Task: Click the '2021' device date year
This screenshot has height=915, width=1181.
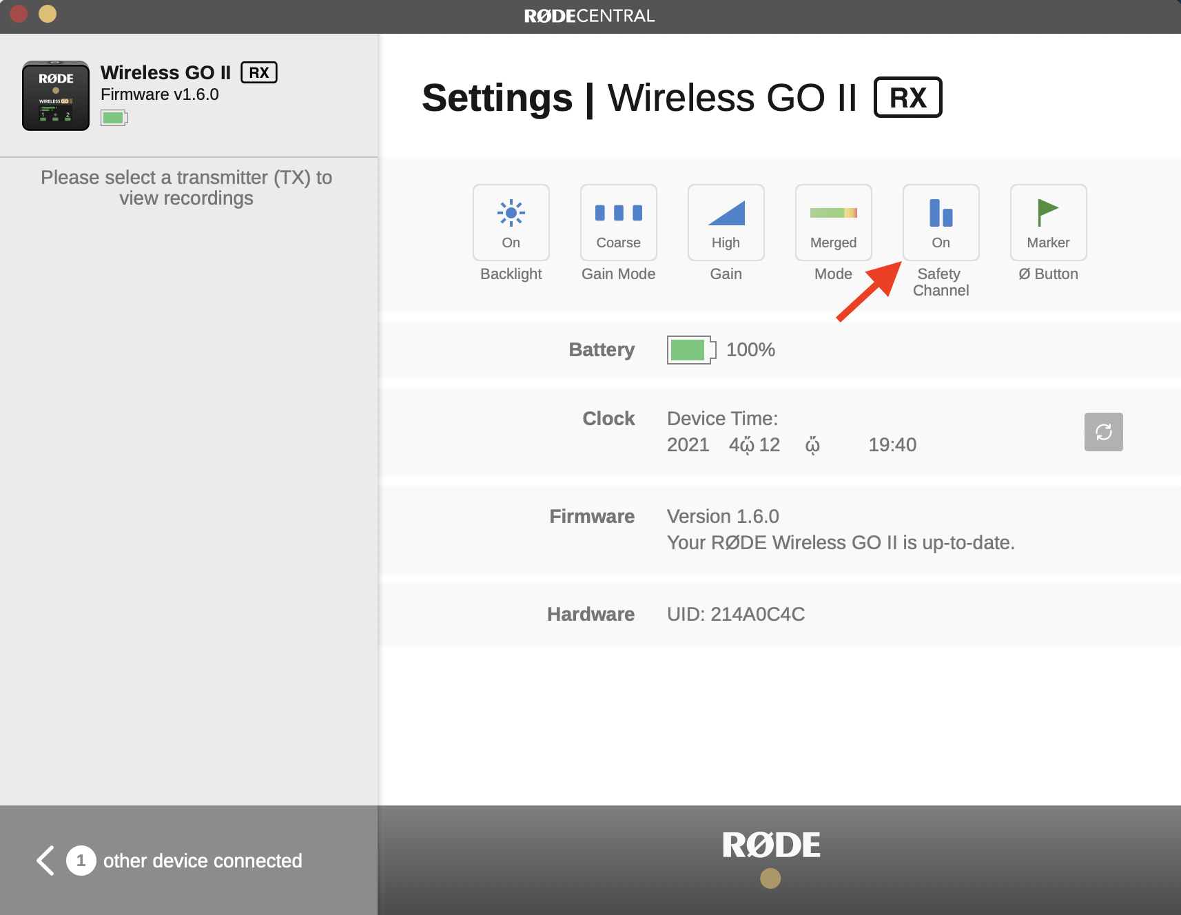Action: tap(688, 445)
